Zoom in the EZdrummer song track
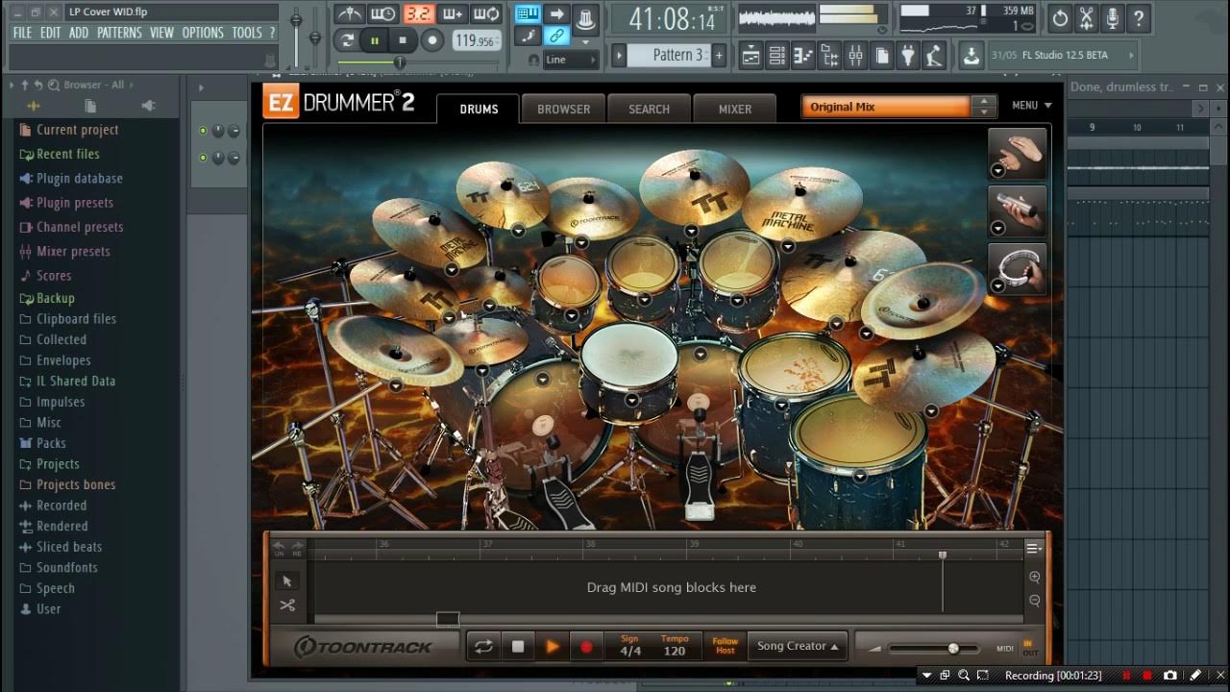The height and width of the screenshot is (692, 1230). 1035,578
